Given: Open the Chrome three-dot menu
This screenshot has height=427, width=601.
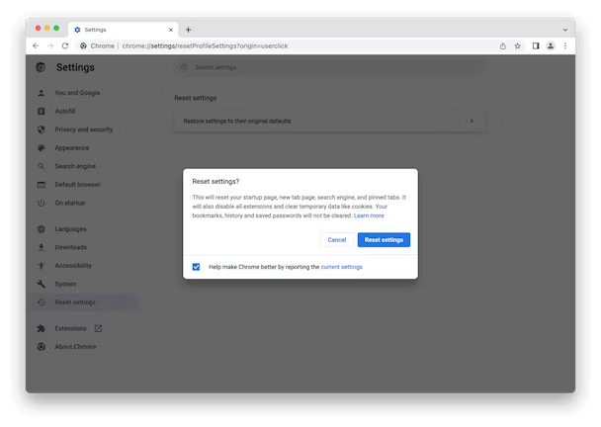Looking at the screenshot, I should 565,46.
